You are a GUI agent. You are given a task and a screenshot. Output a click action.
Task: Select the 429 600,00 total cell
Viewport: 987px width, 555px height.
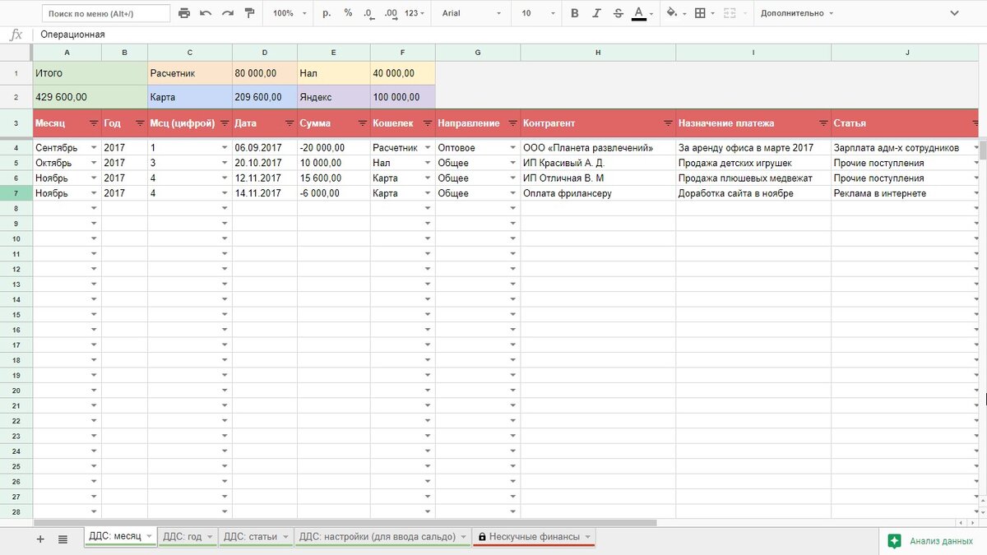pos(90,96)
